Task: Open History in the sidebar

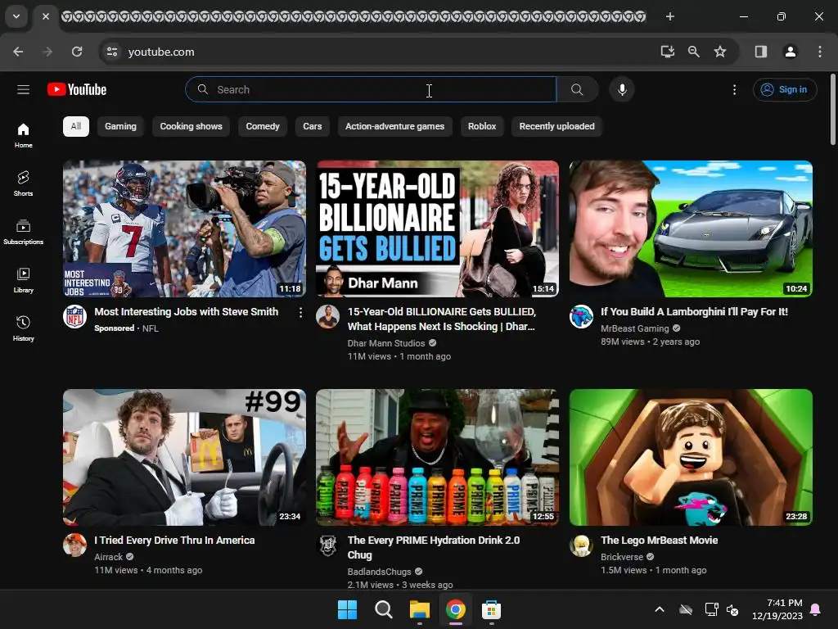Action: [23, 328]
